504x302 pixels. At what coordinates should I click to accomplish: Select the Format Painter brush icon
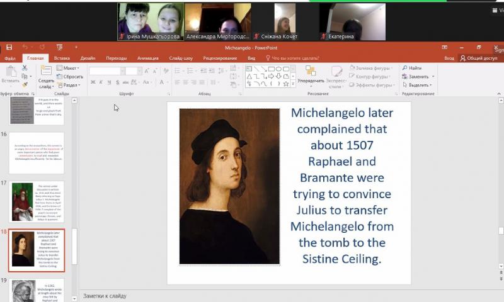click(x=25, y=85)
